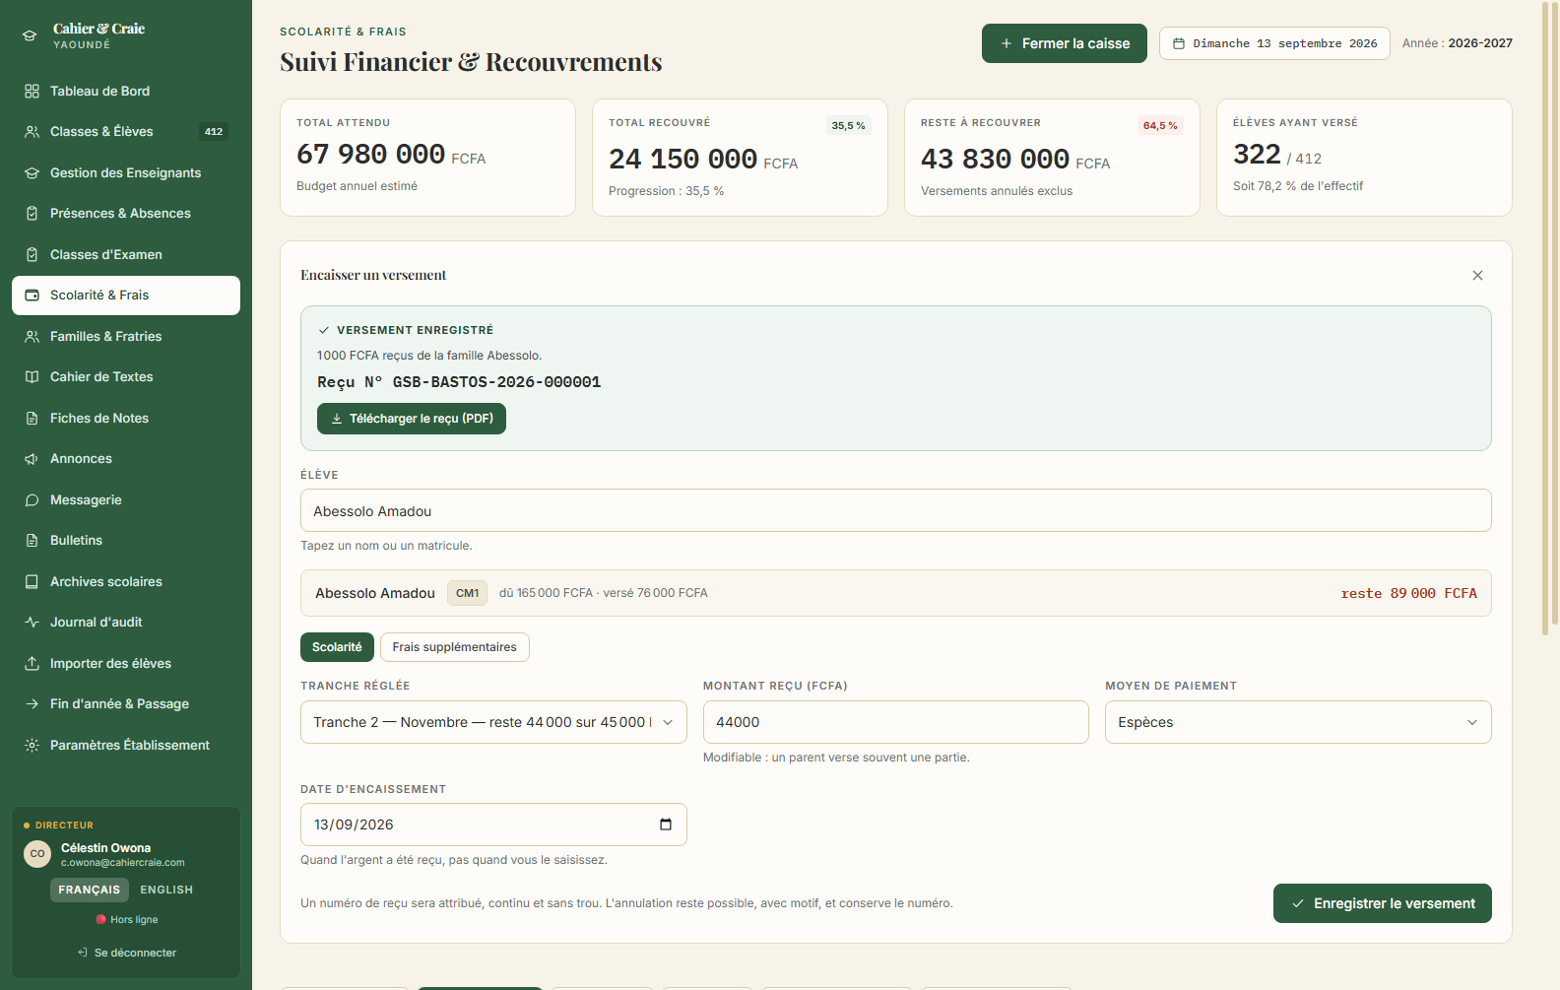
Task: Click Fermer la caisse button
Action: point(1065,43)
